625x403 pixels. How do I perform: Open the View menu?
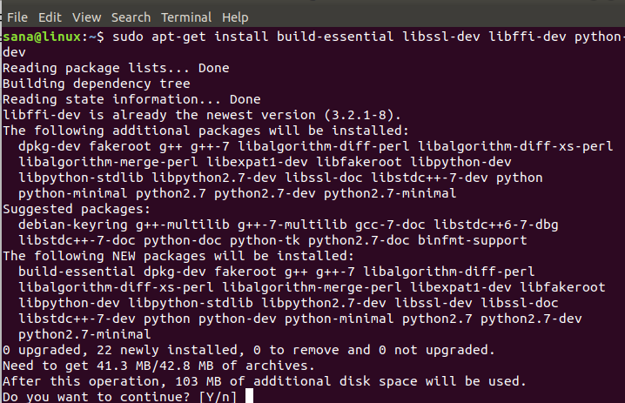(x=87, y=17)
